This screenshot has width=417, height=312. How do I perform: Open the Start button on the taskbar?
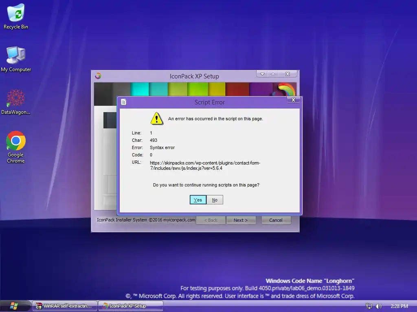pyautogui.click(x=14, y=306)
